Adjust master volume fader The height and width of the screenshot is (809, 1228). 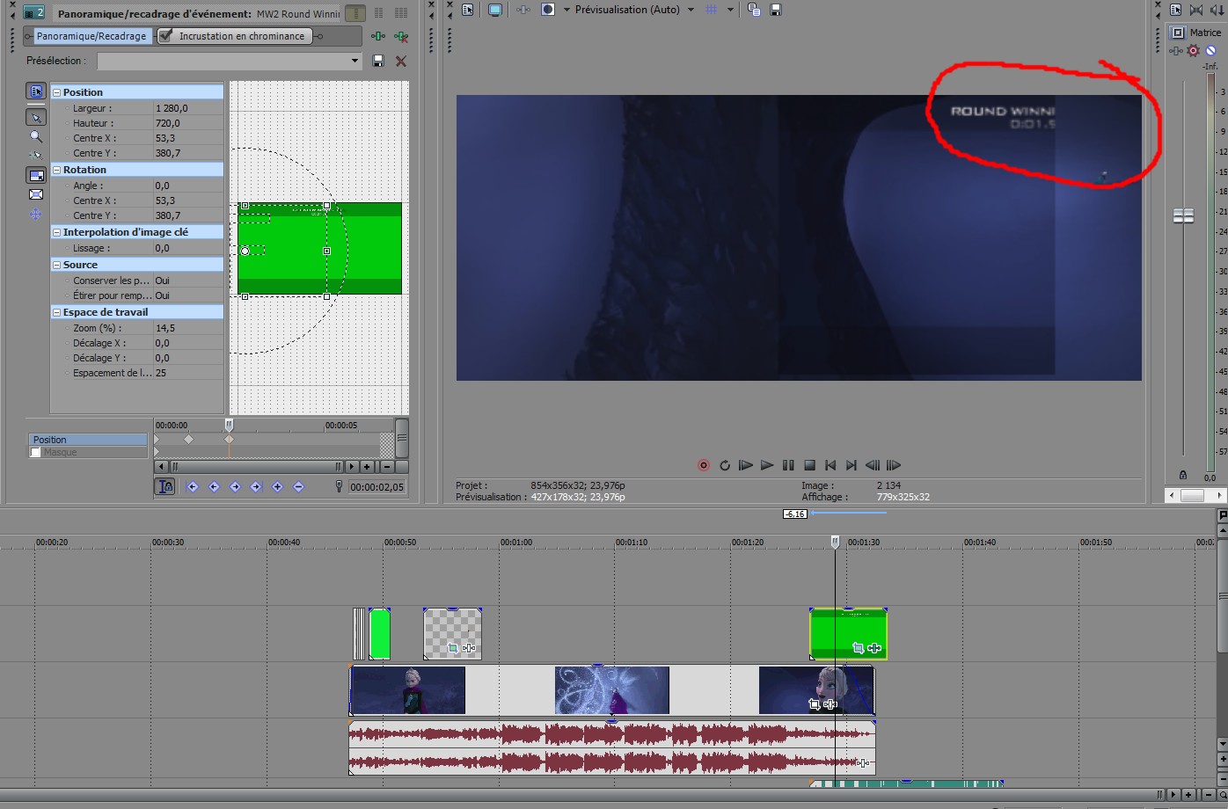point(1184,215)
